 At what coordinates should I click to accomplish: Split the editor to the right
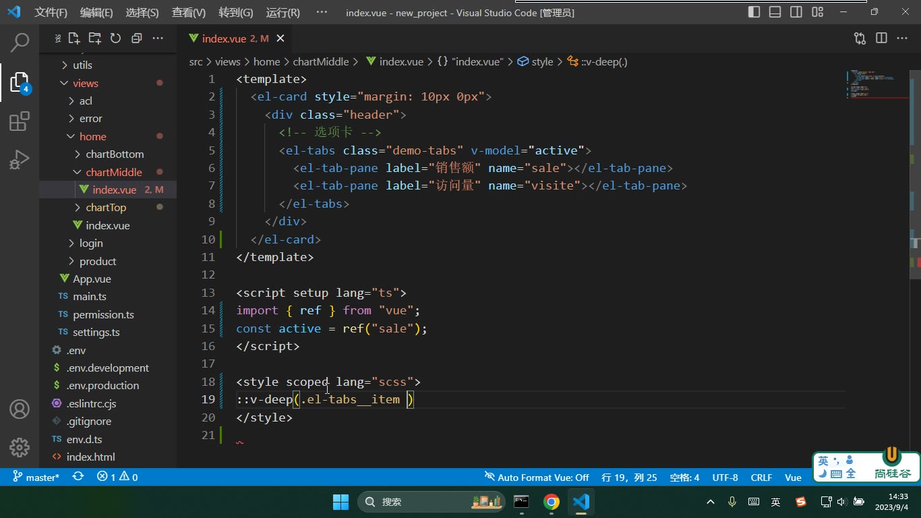click(x=881, y=38)
